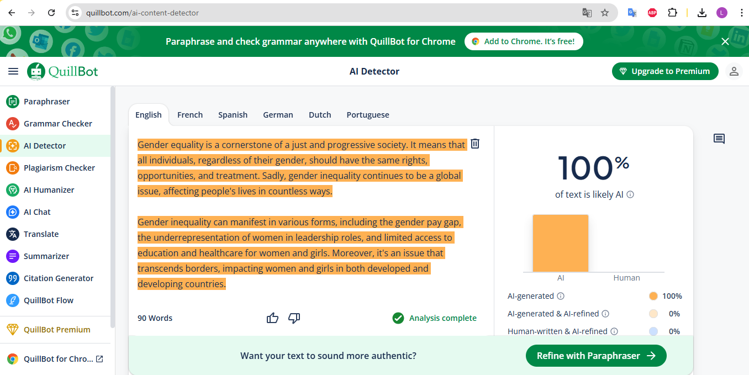Open the Google Translate extension
The image size is (749, 375).
pyautogui.click(x=632, y=13)
